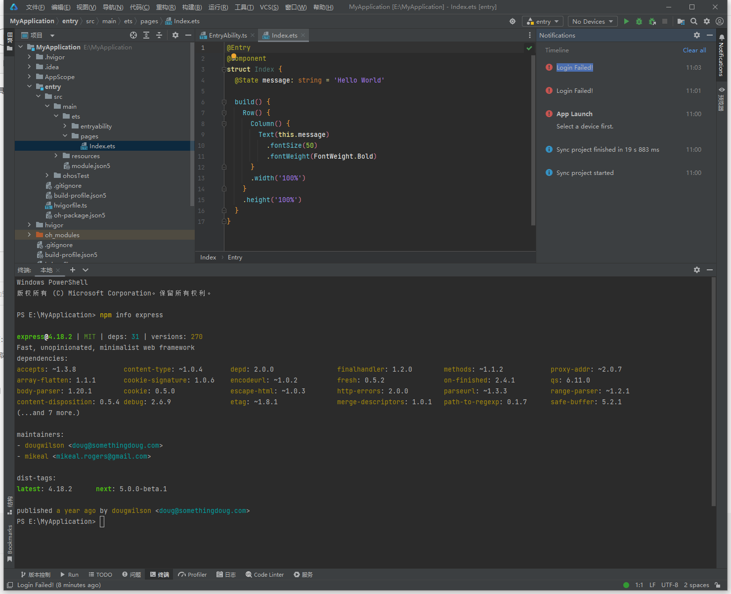Open Code Linter tool window tab
Image resolution: width=731 pixels, height=594 pixels.
pos(264,574)
